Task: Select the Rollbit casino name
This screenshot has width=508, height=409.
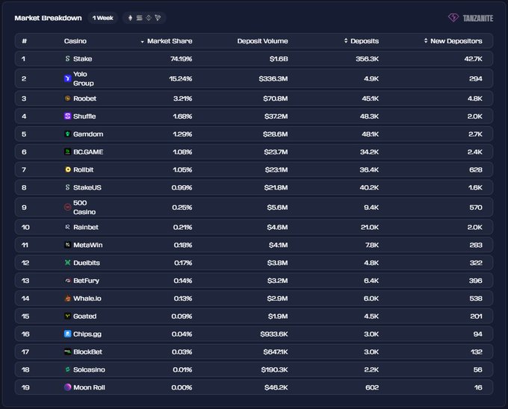Action: coord(83,169)
